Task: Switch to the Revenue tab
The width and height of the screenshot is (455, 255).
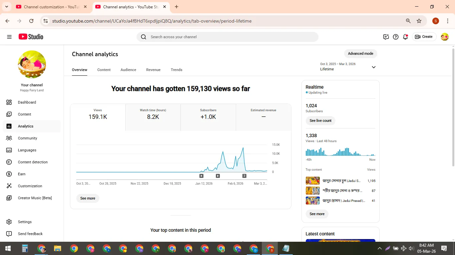Action: (x=153, y=70)
